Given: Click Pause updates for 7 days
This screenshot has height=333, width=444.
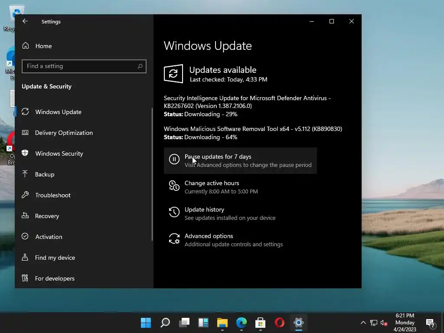Looking at the screenshot, I should pyautogui.click(x=240, y=160).
